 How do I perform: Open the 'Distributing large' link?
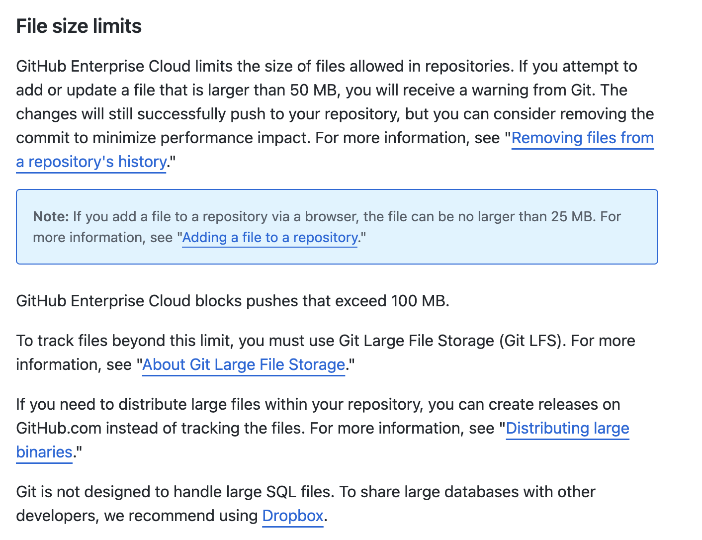coord(568,428)
